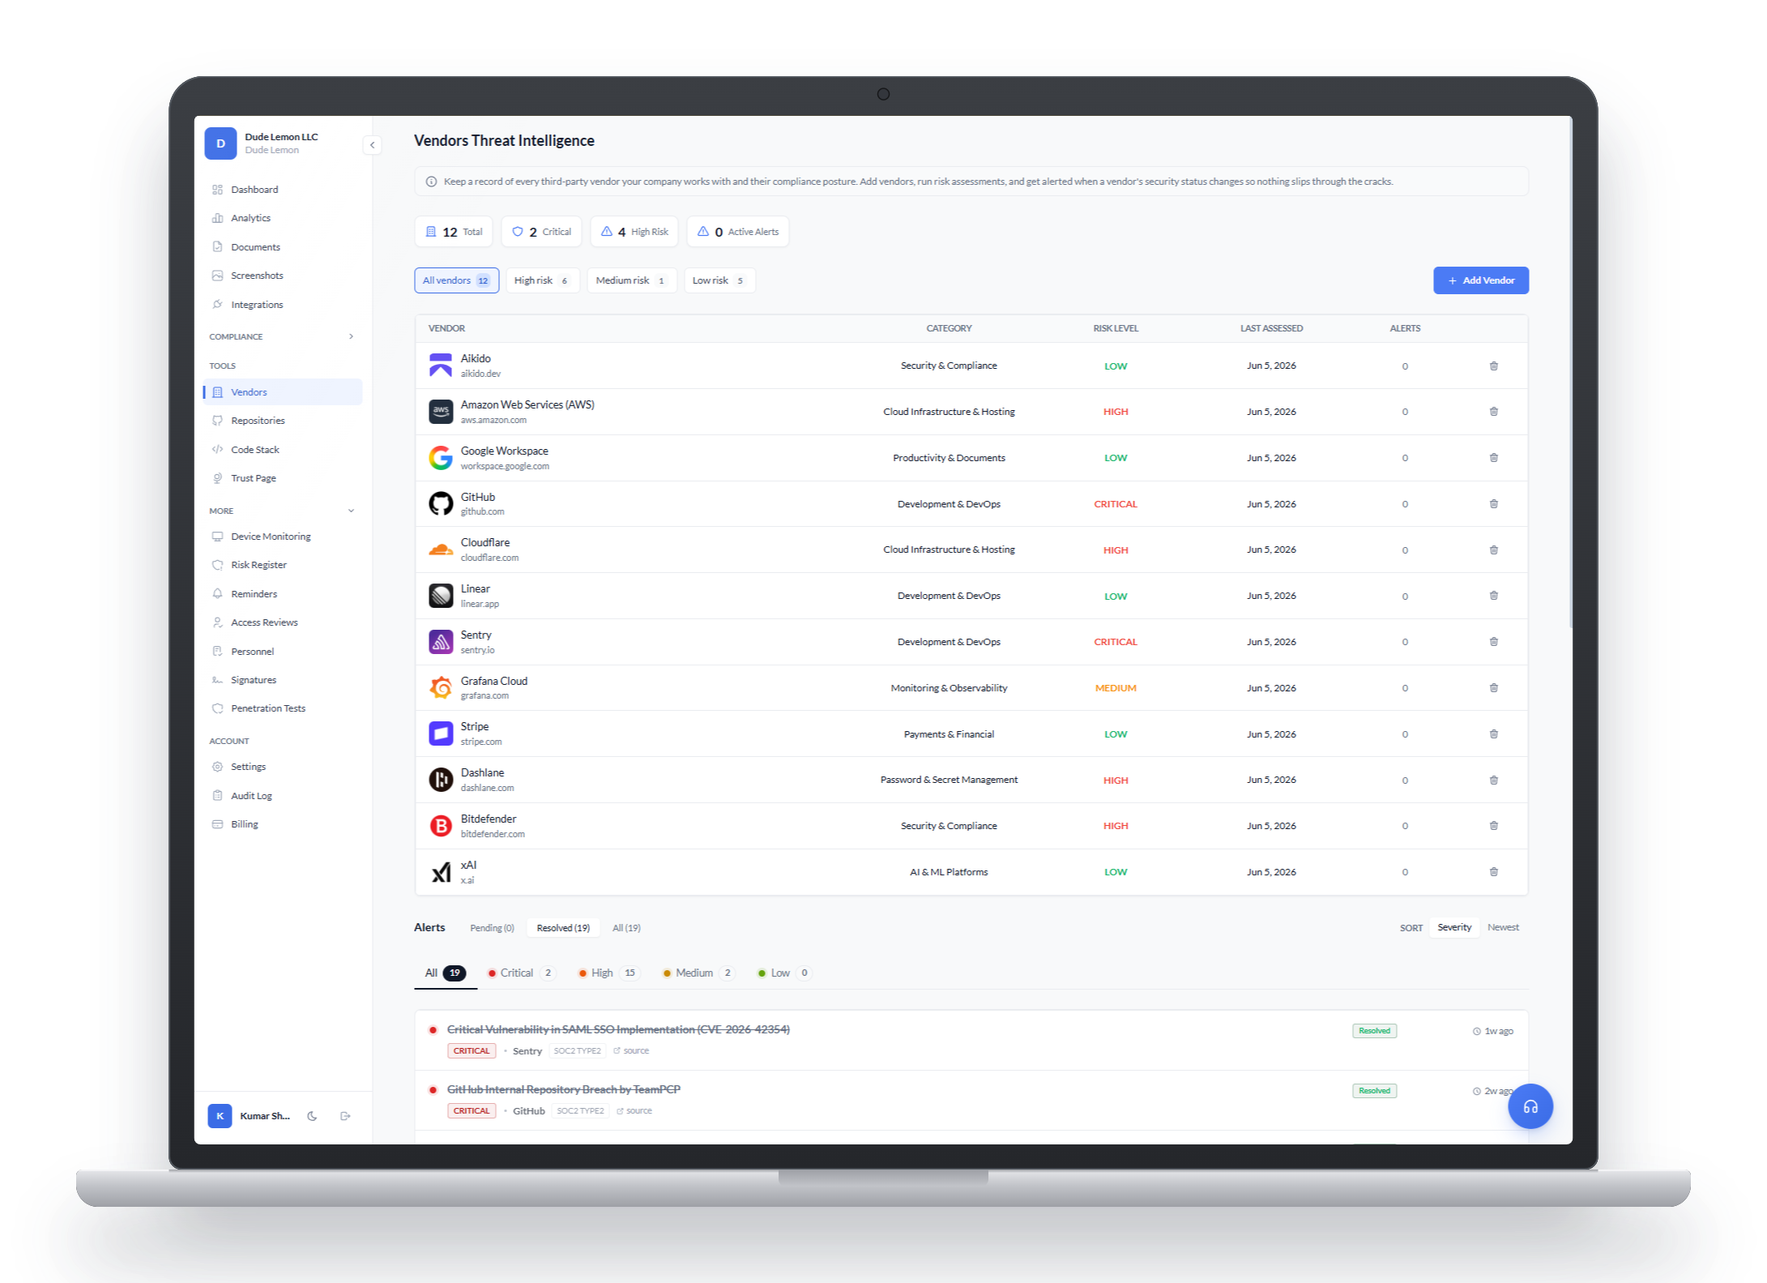Image resolution: width=1767 pixels, height=1283 pixels.
Task: Collapse the sidebar with chevron button
Action: (372, 145)
